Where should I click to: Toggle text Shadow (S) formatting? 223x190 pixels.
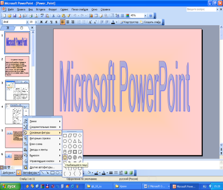(x=56, y=22)
